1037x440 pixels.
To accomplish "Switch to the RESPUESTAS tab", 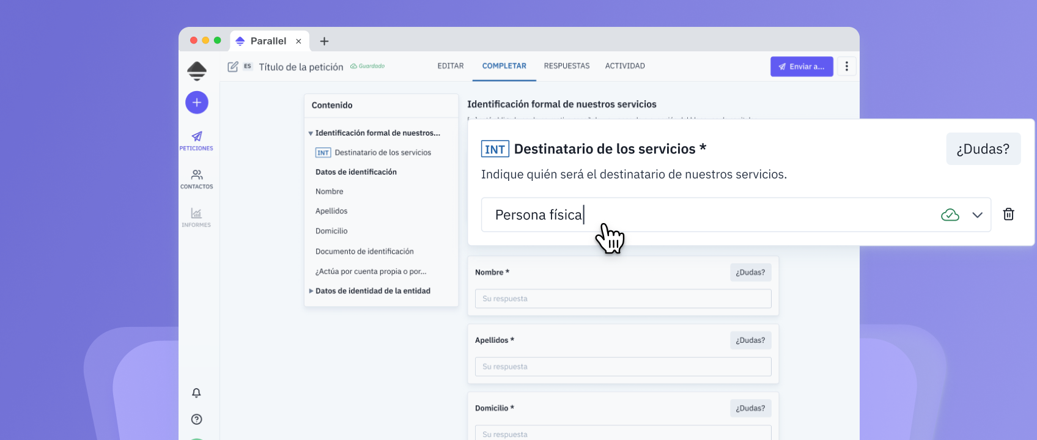I will [x=567, y=66].
